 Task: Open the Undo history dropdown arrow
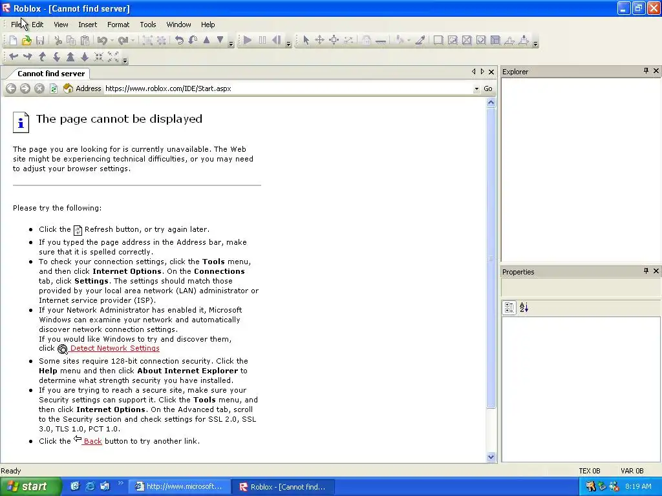(112, 41)
